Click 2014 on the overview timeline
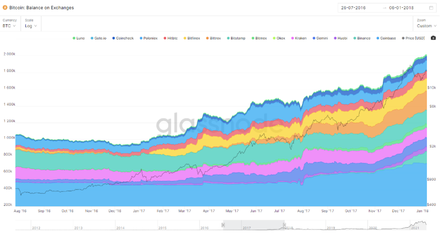 [x=120, y=228]
